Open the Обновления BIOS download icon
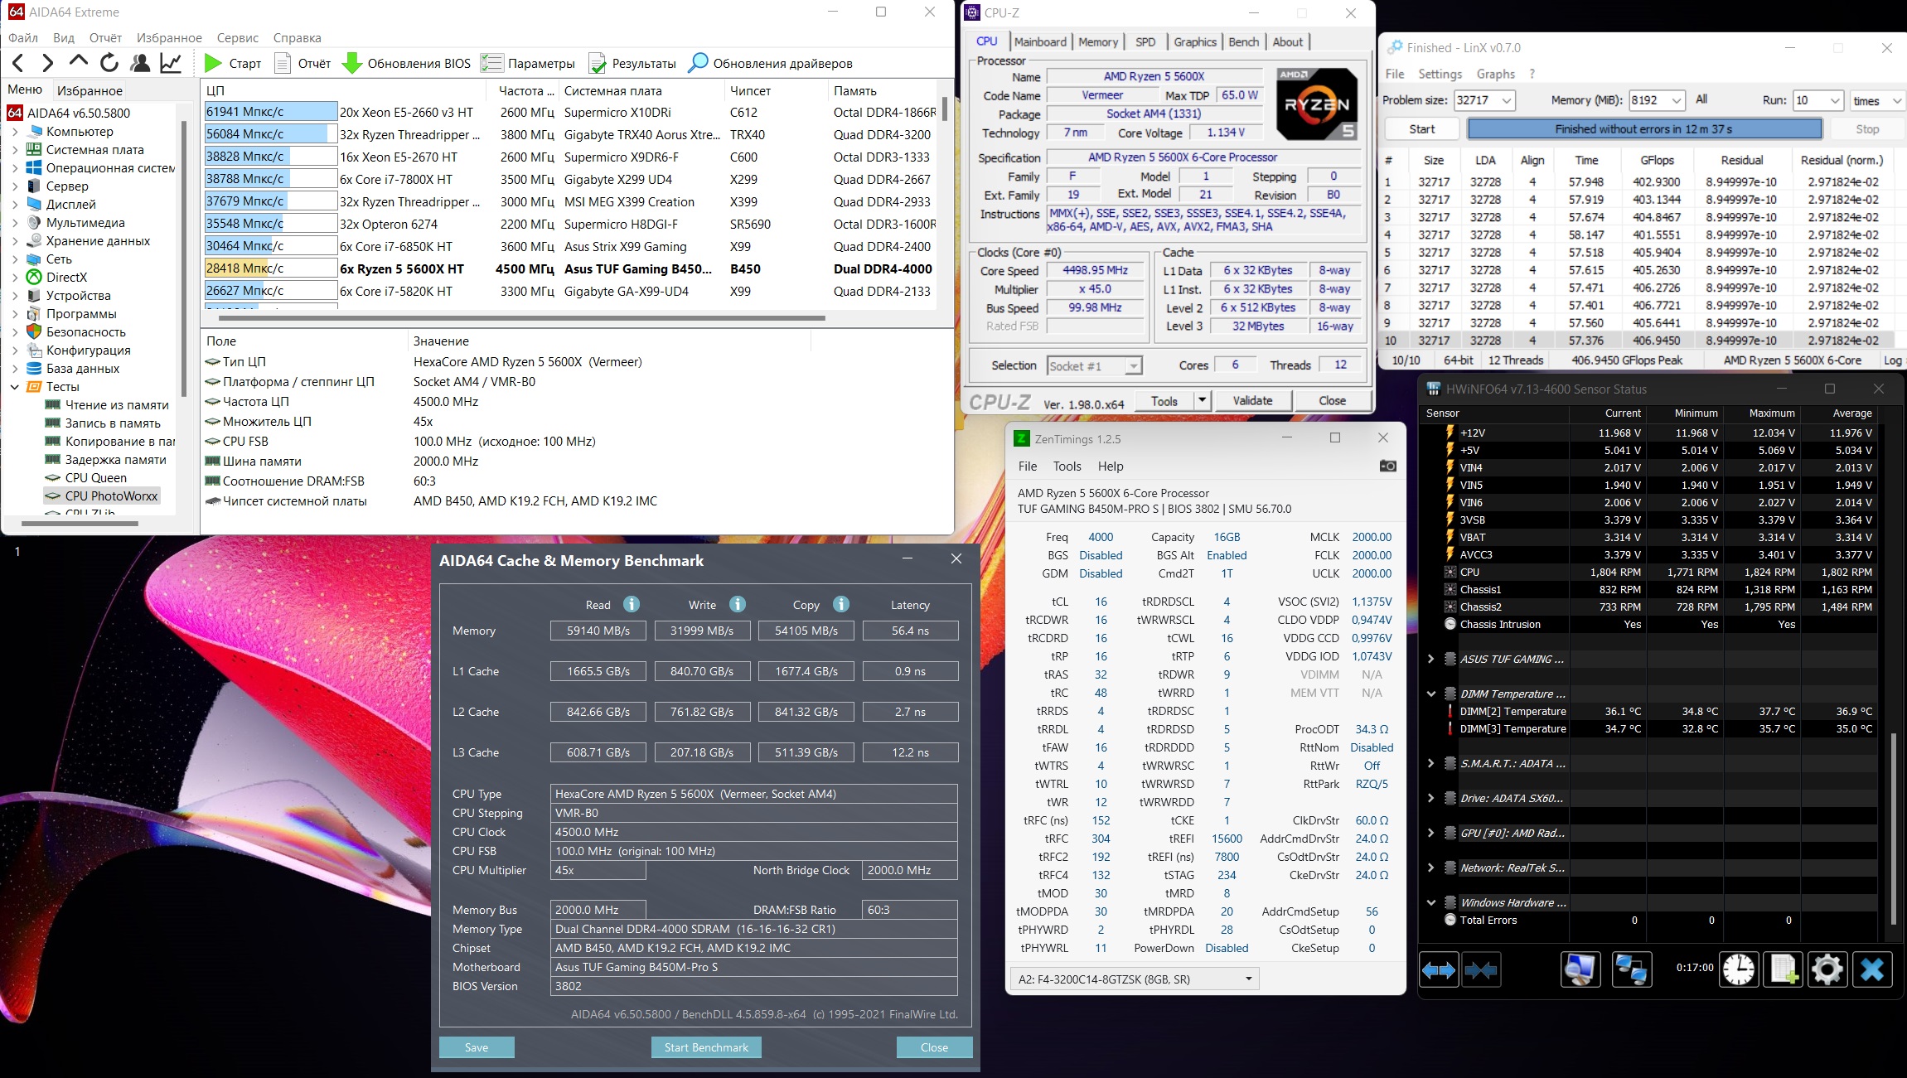This screenshot has width=1907, height=1078. (x=352, y=63)
